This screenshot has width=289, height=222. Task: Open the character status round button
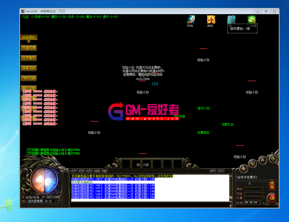click(243, 169)
